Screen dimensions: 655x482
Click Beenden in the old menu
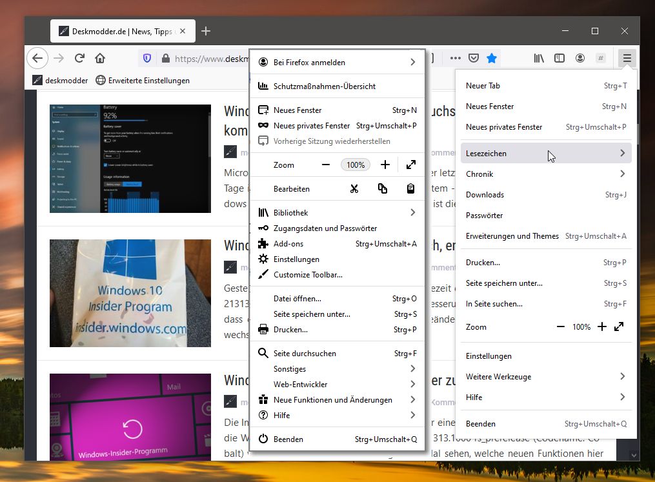337,439
